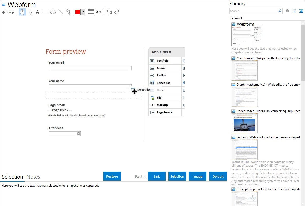This screenshot has height=206, width=305.
Task: Click the Page break field icon
Action: pos(152,113)
